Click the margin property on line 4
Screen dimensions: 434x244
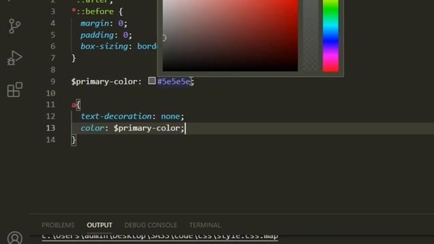tap(95, 23)
